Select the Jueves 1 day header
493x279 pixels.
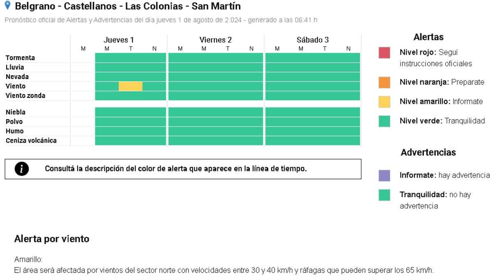pyautogui.click(x=119, y=40)
